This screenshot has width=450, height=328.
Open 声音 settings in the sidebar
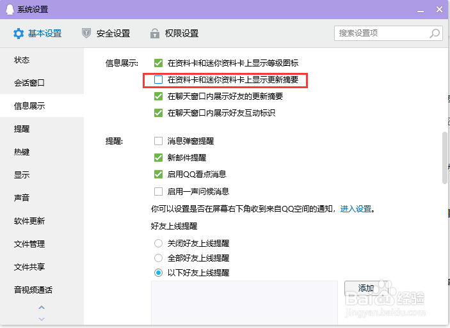(x=42, y=198)
